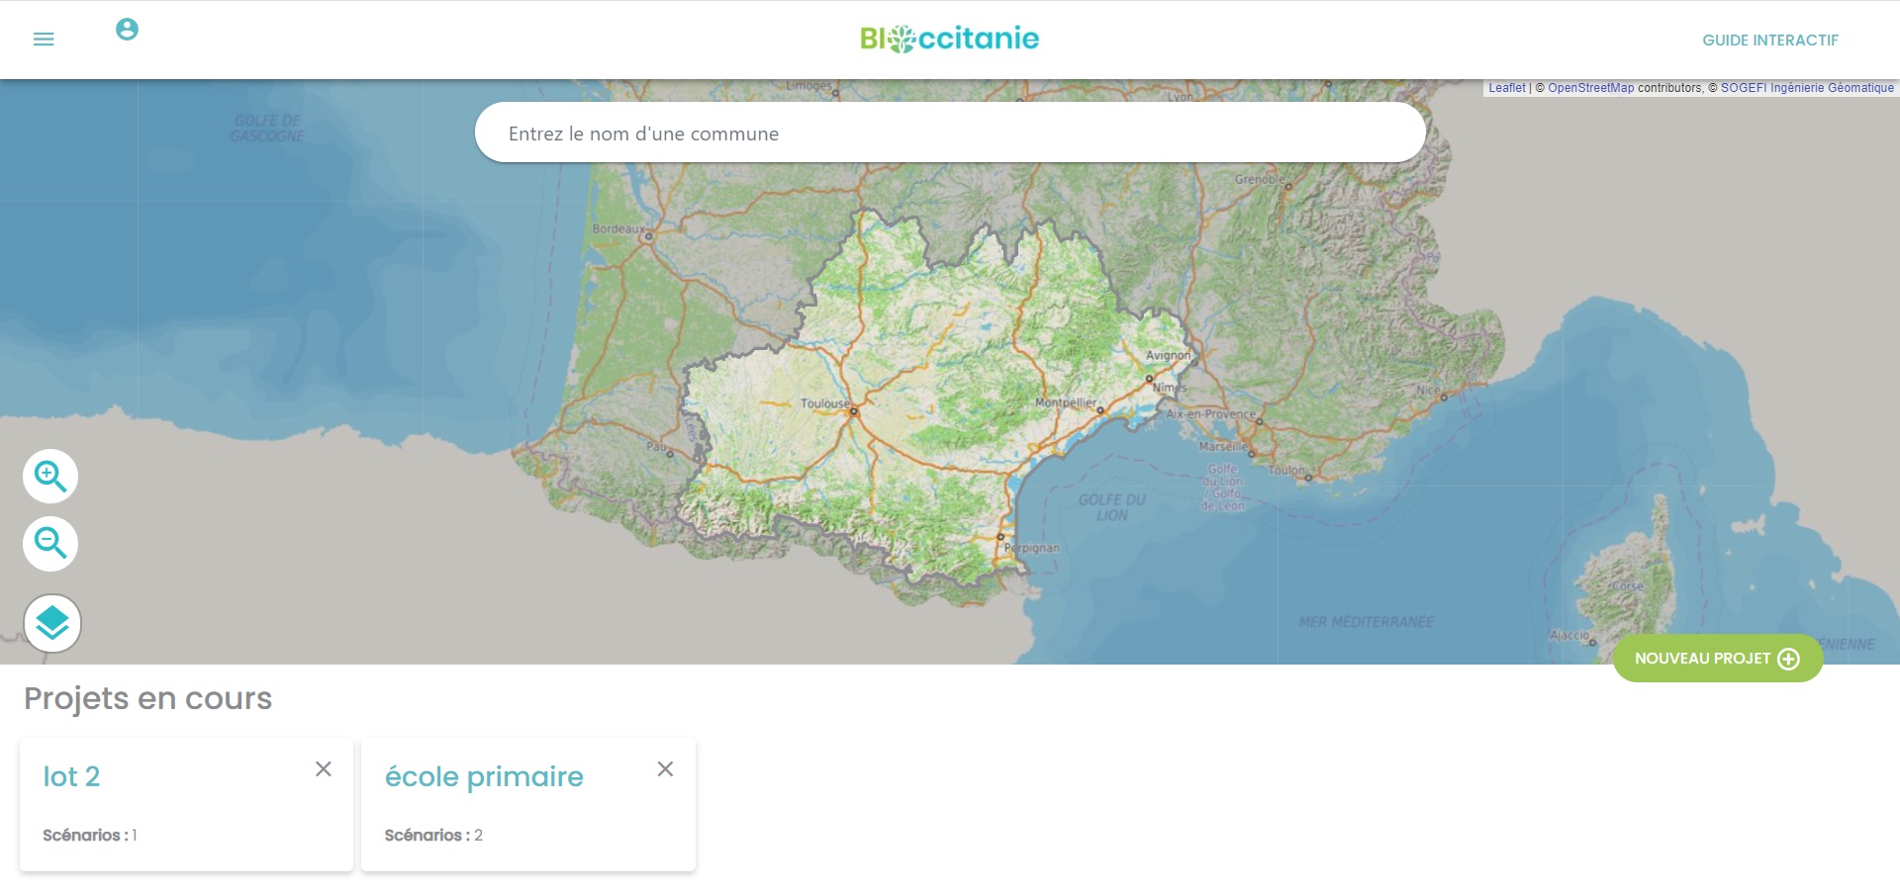Viewport: 1900px width, 892px height.
Task: Open the user account profile icon
Action: pyautogui.click(x=127, y=30)
